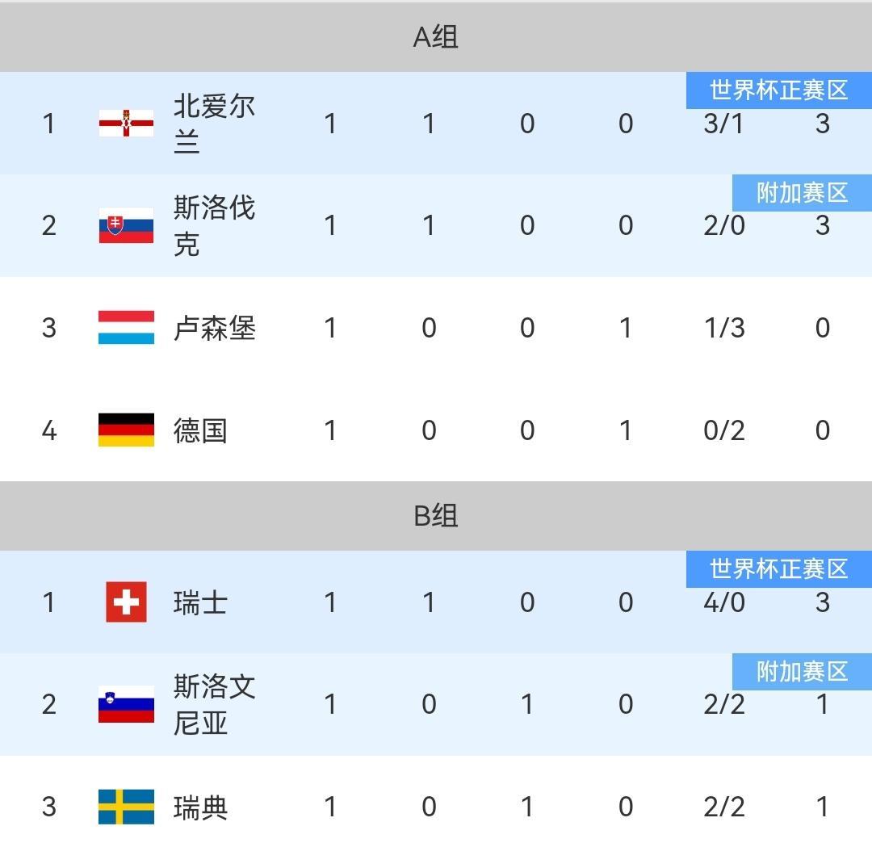Click the Switzerland flag icon
Viewport: 872px width, 864px height.
[126, 602]
